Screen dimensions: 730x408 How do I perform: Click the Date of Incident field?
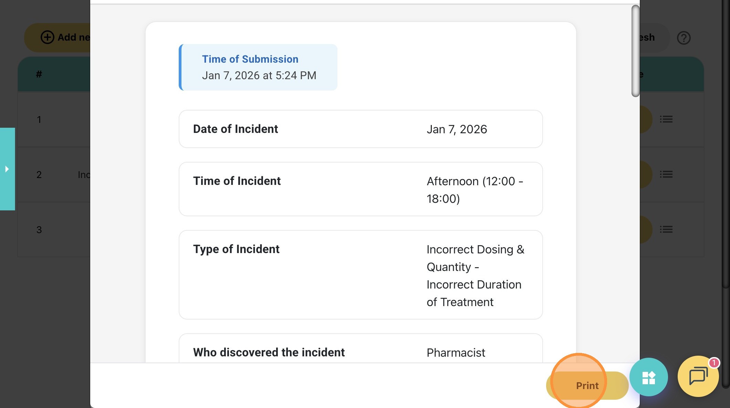(361, 129)
